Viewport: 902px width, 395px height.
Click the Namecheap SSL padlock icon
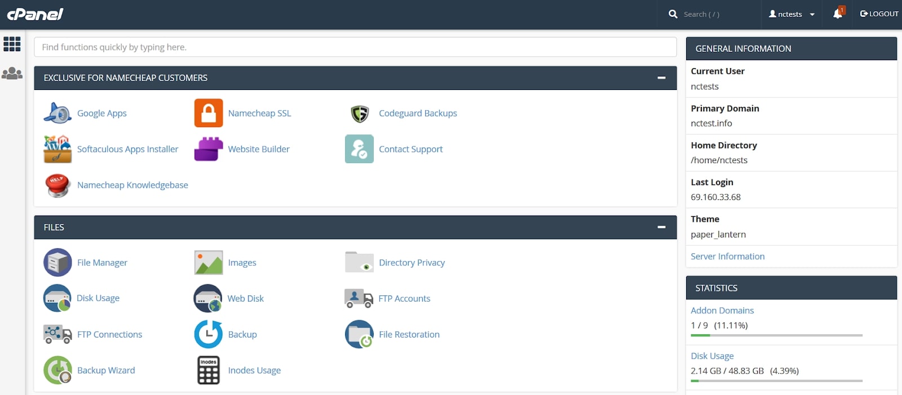[x=209, y=113]
